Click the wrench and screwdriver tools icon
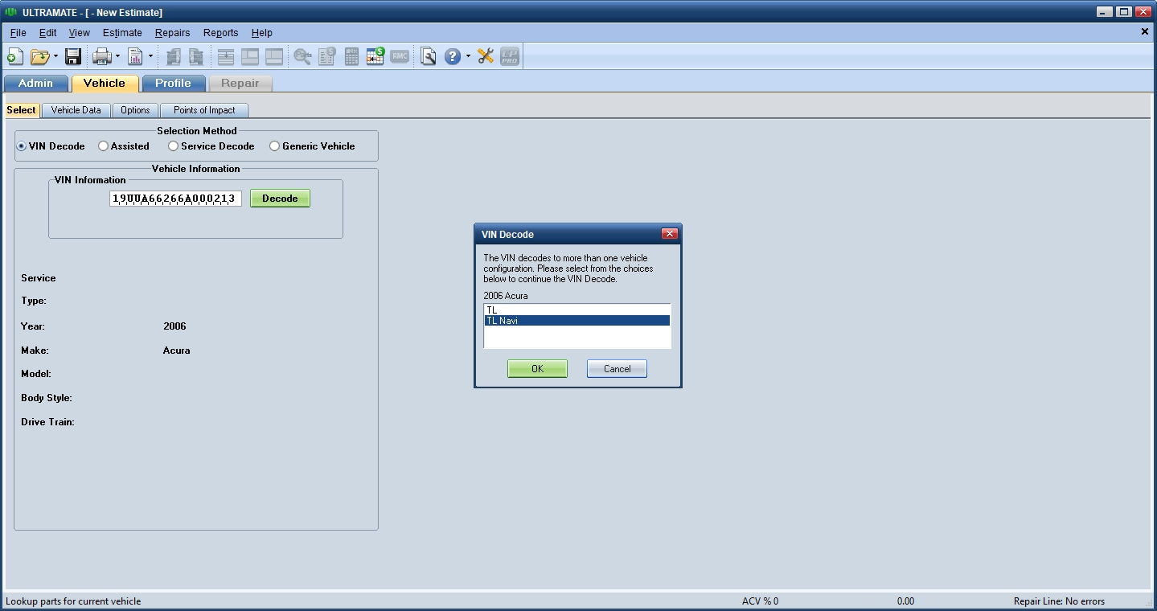Image resolution: width=1157 pixels, height=611 pixels. 486,56
